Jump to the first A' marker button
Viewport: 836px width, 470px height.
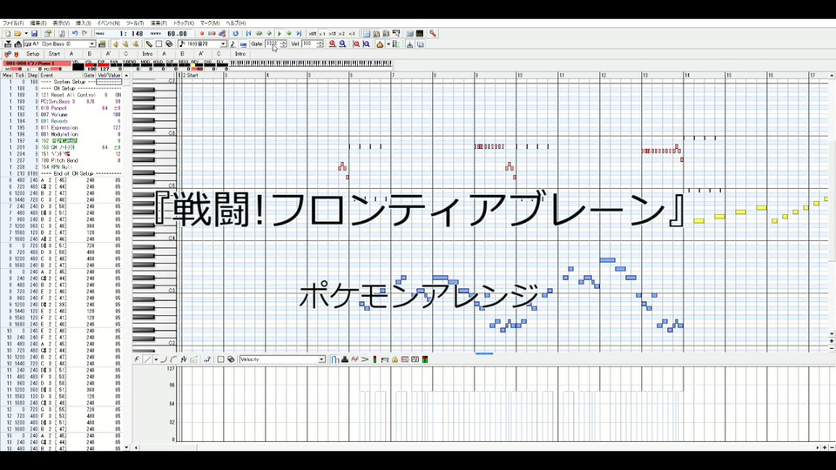(x=108, y=54)
